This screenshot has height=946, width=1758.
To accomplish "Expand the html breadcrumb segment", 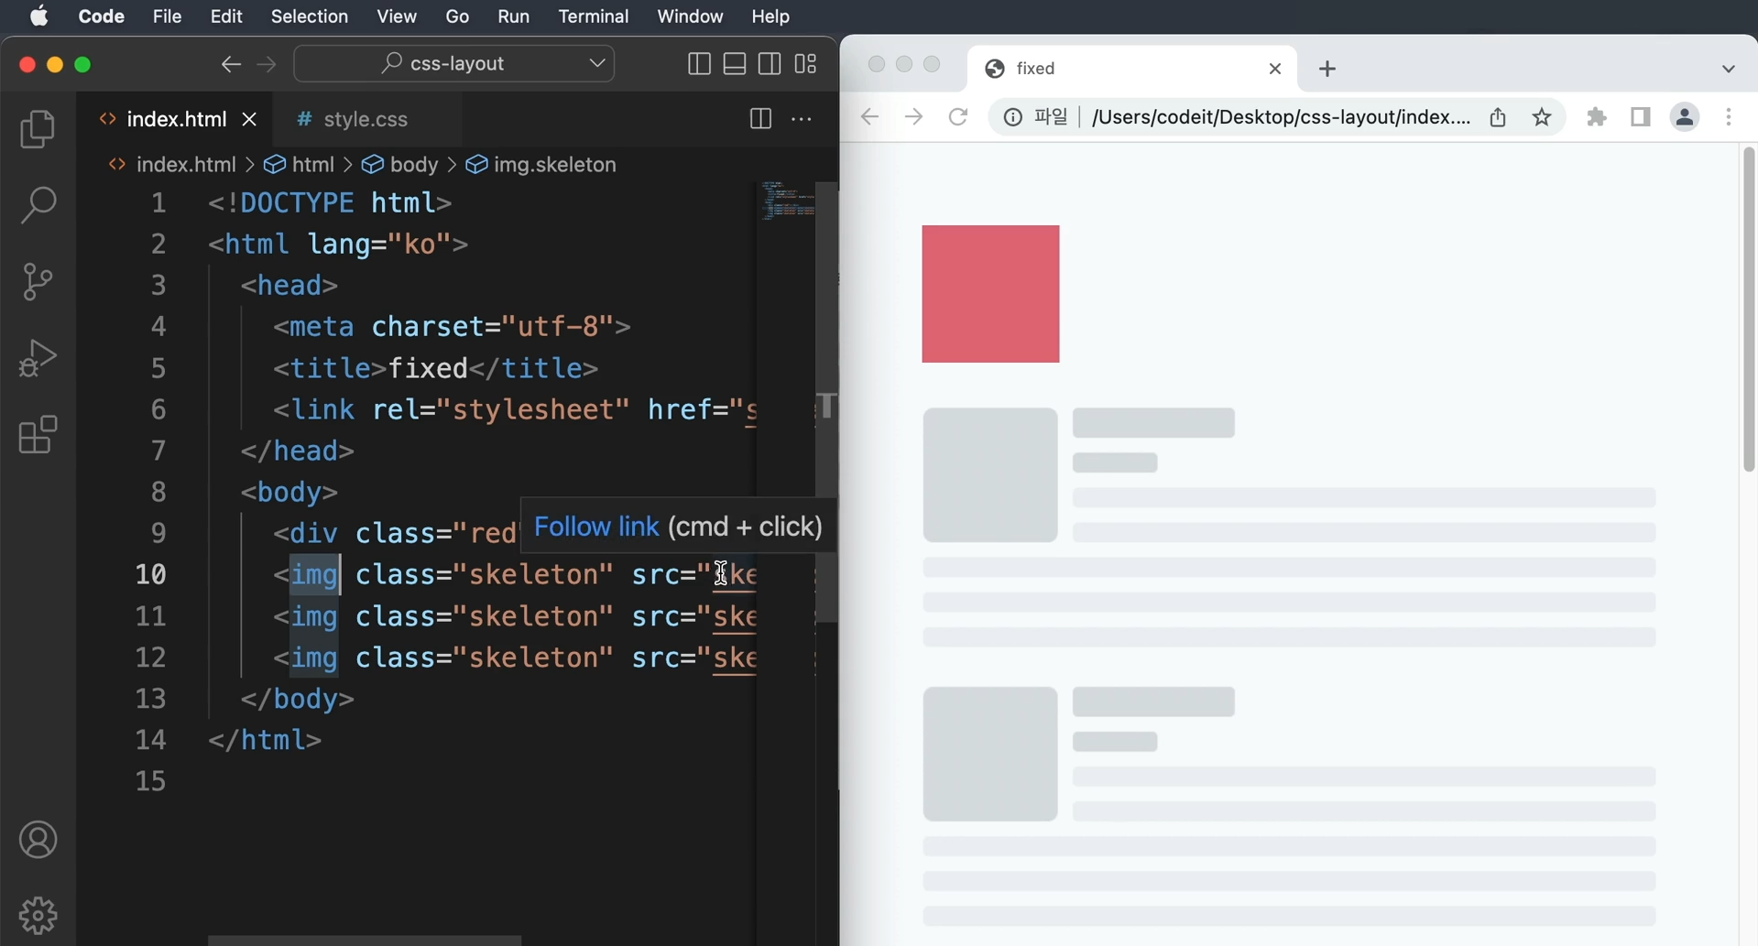I will (300, 165).
